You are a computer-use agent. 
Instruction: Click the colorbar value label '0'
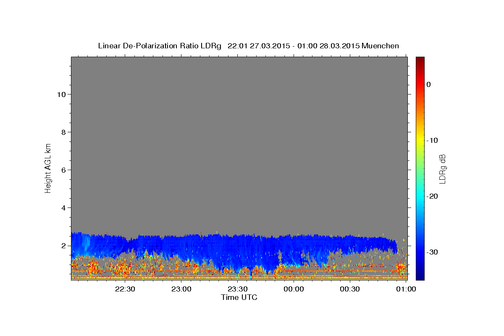(x=428, y=84)
